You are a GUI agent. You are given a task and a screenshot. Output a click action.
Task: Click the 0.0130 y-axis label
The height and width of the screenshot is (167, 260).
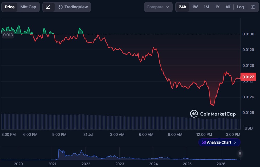tap(248, 34)
